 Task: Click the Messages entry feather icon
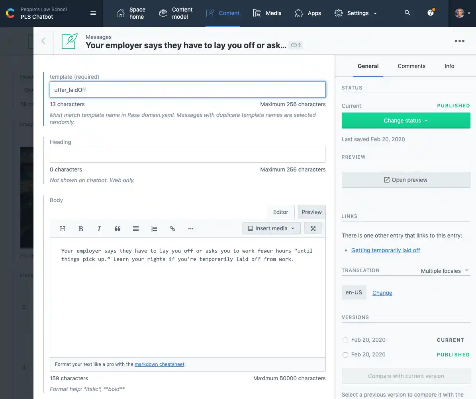(x=70, y=41)
